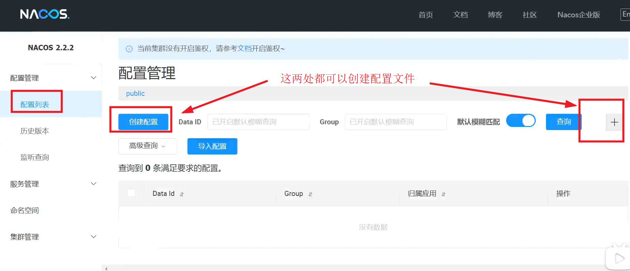Click the plus icon to create configuration
This screenshot has width=630, height=271.
[x=614, y=122]
